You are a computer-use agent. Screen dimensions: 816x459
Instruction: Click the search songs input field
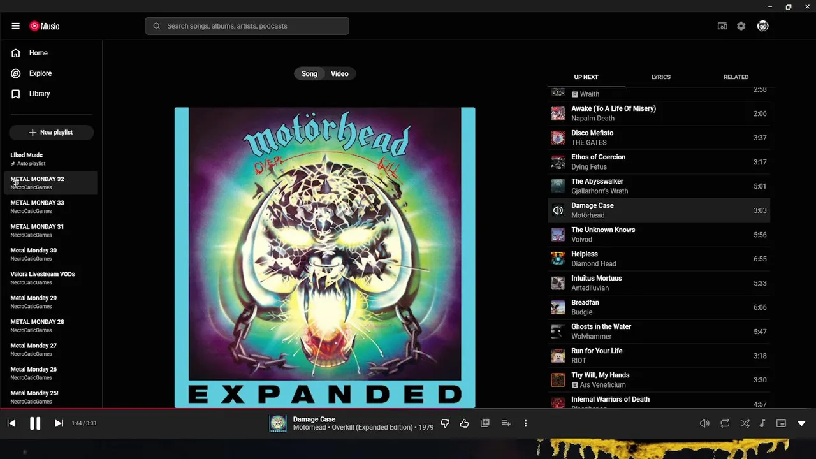[x=247, y=26]
